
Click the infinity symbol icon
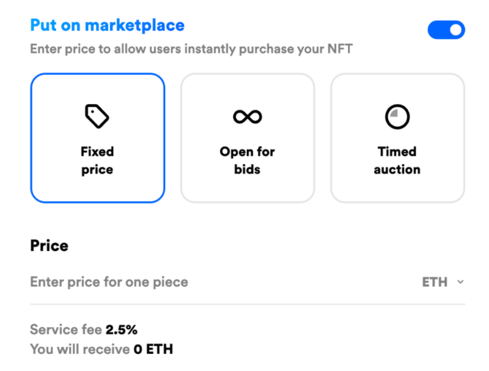248,116
